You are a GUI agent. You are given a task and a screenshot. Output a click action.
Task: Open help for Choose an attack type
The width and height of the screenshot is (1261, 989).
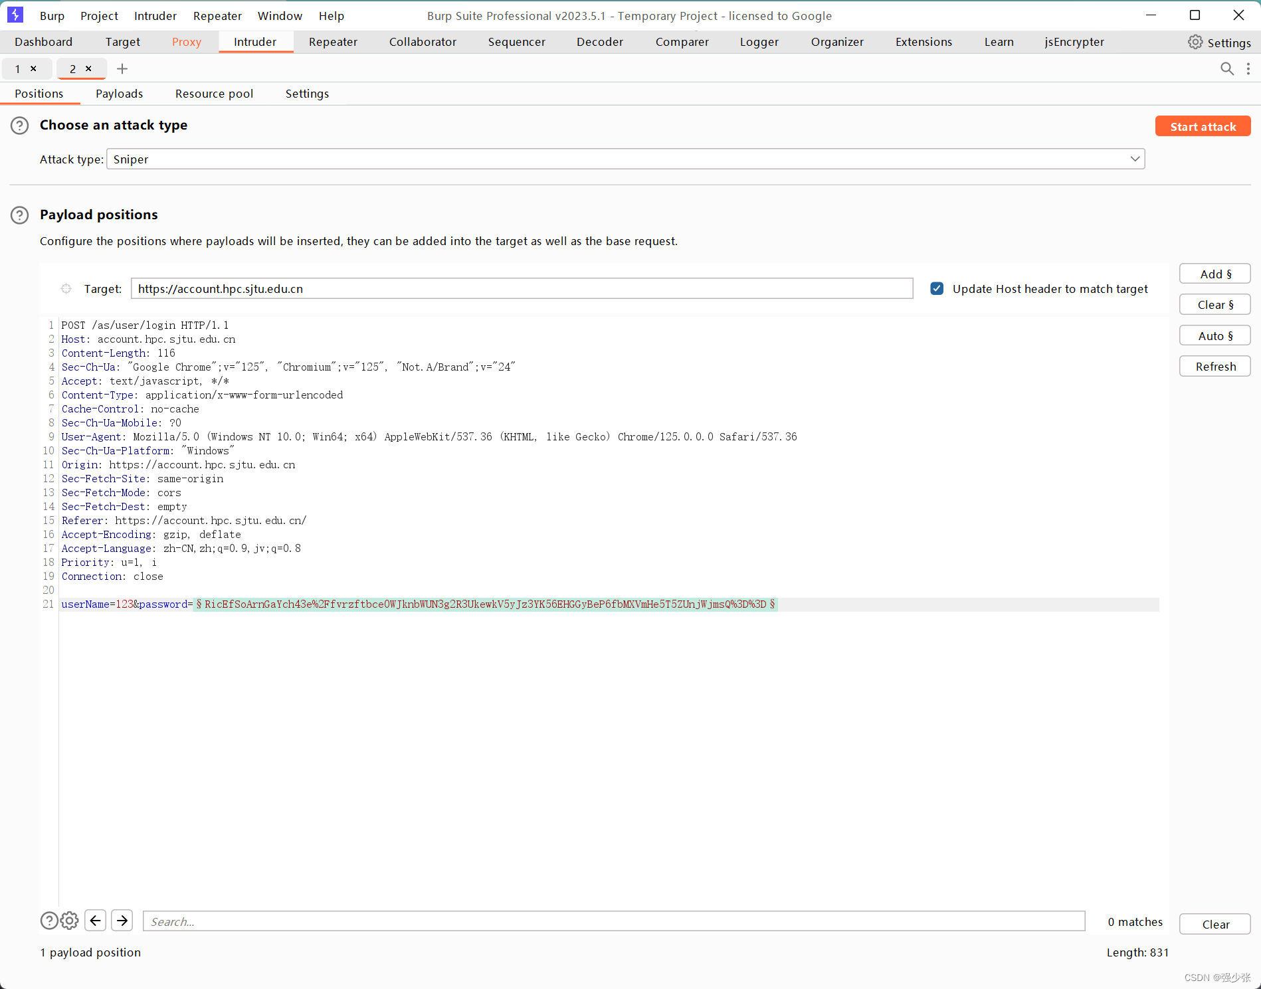pos(20,126)
